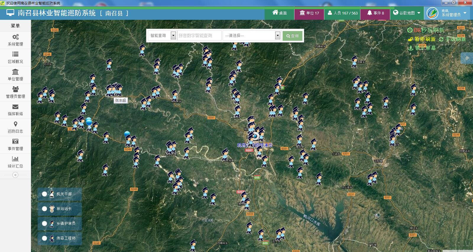Open 区域概况 list icon
The width and height of the screenshot is (473, 252).
pos(15,54)
